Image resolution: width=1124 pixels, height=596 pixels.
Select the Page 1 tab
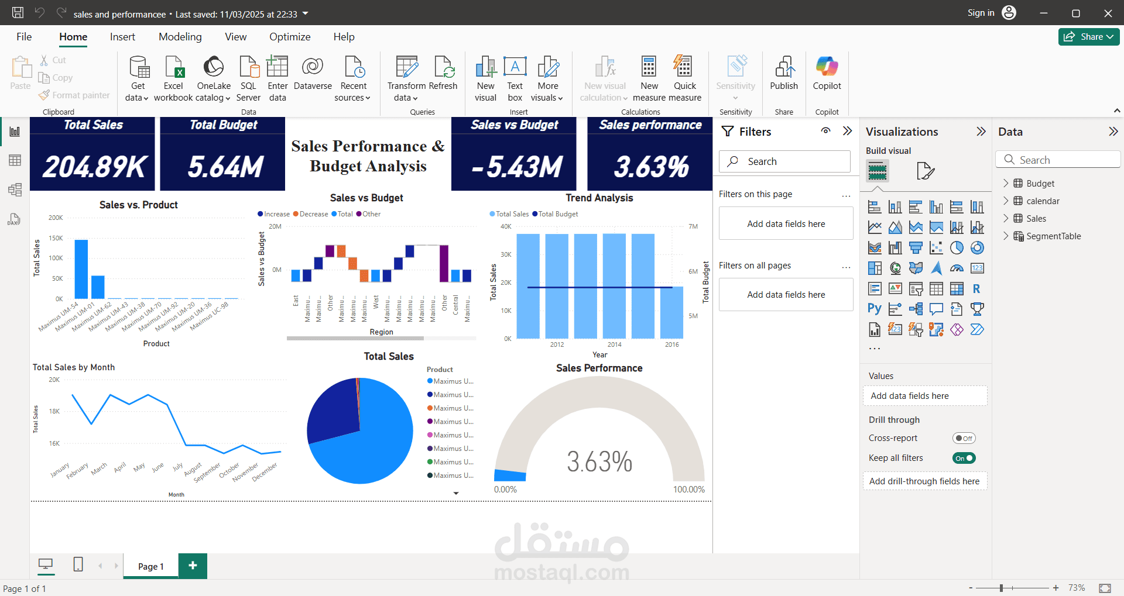[151, 566]
